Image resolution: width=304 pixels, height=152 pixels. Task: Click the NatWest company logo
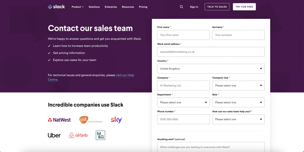[x=59, y=120]
